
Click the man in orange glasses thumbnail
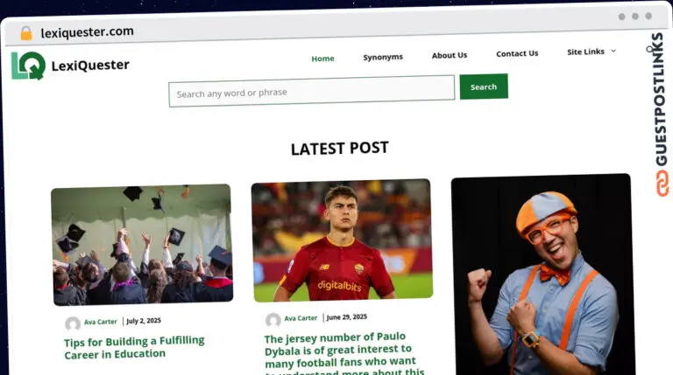542,274
